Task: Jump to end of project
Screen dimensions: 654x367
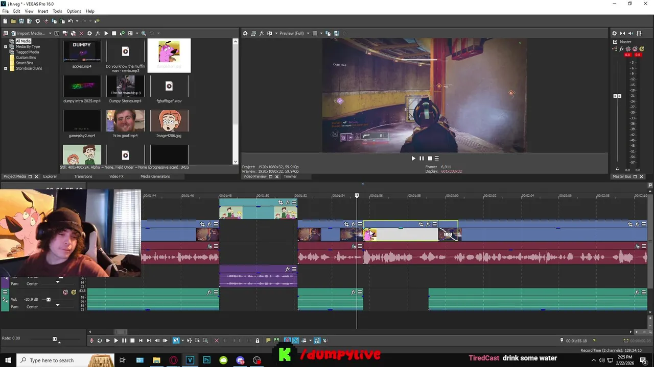Action: point(149,340)
